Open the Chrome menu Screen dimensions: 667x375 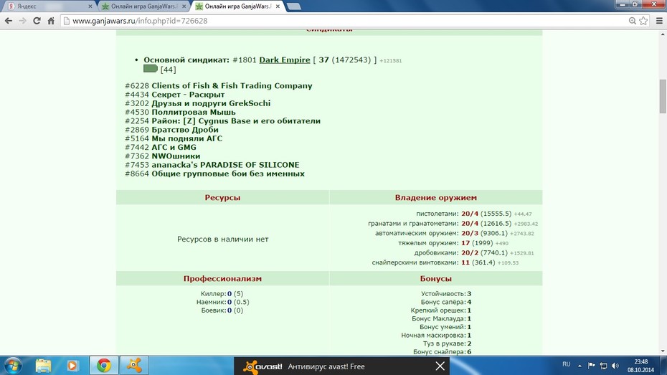(x=659, y=21)
